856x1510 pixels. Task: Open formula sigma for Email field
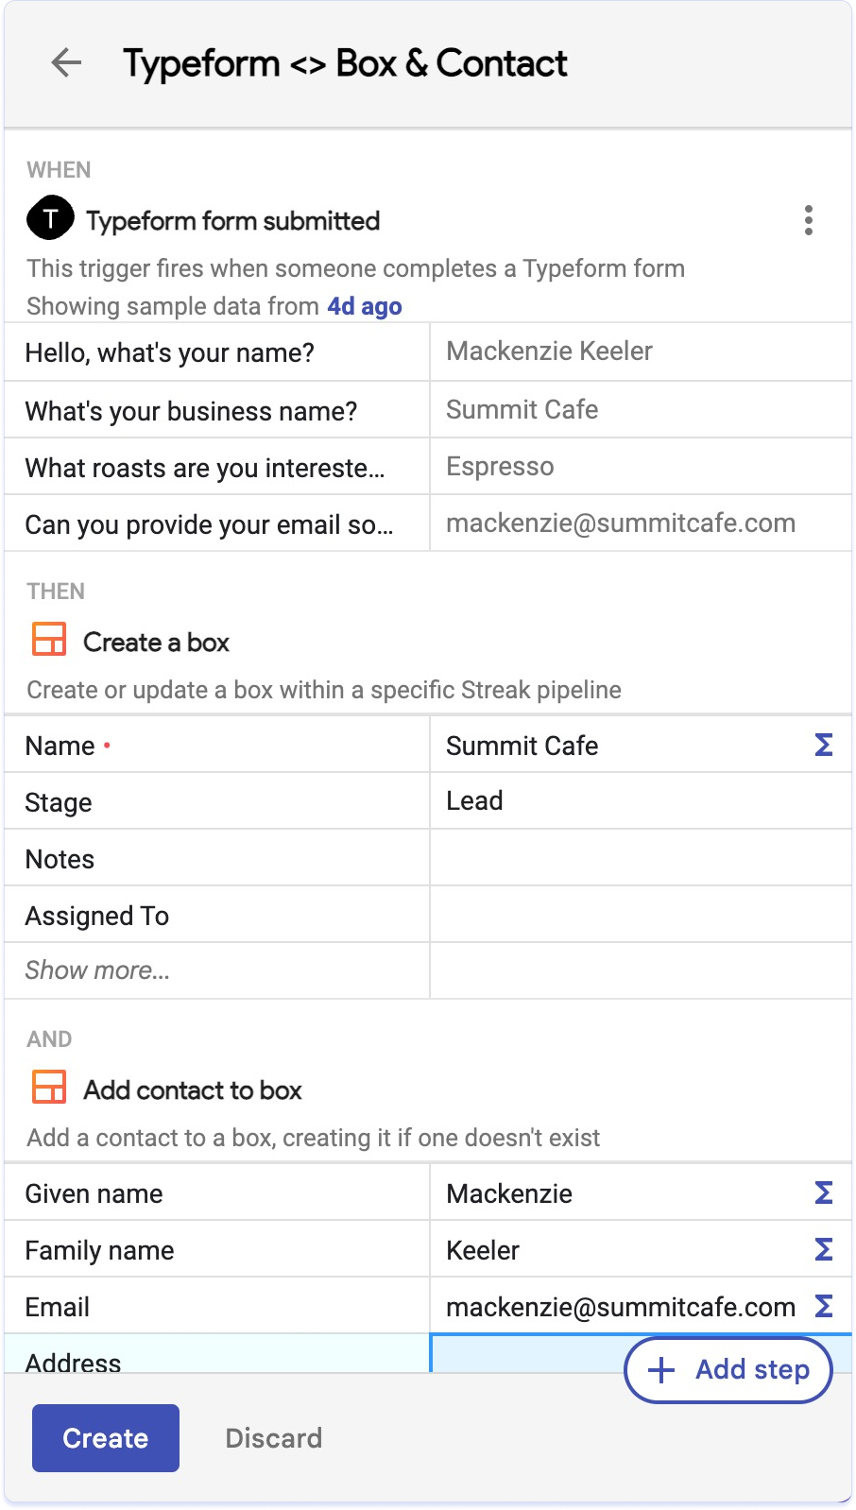824,1306
